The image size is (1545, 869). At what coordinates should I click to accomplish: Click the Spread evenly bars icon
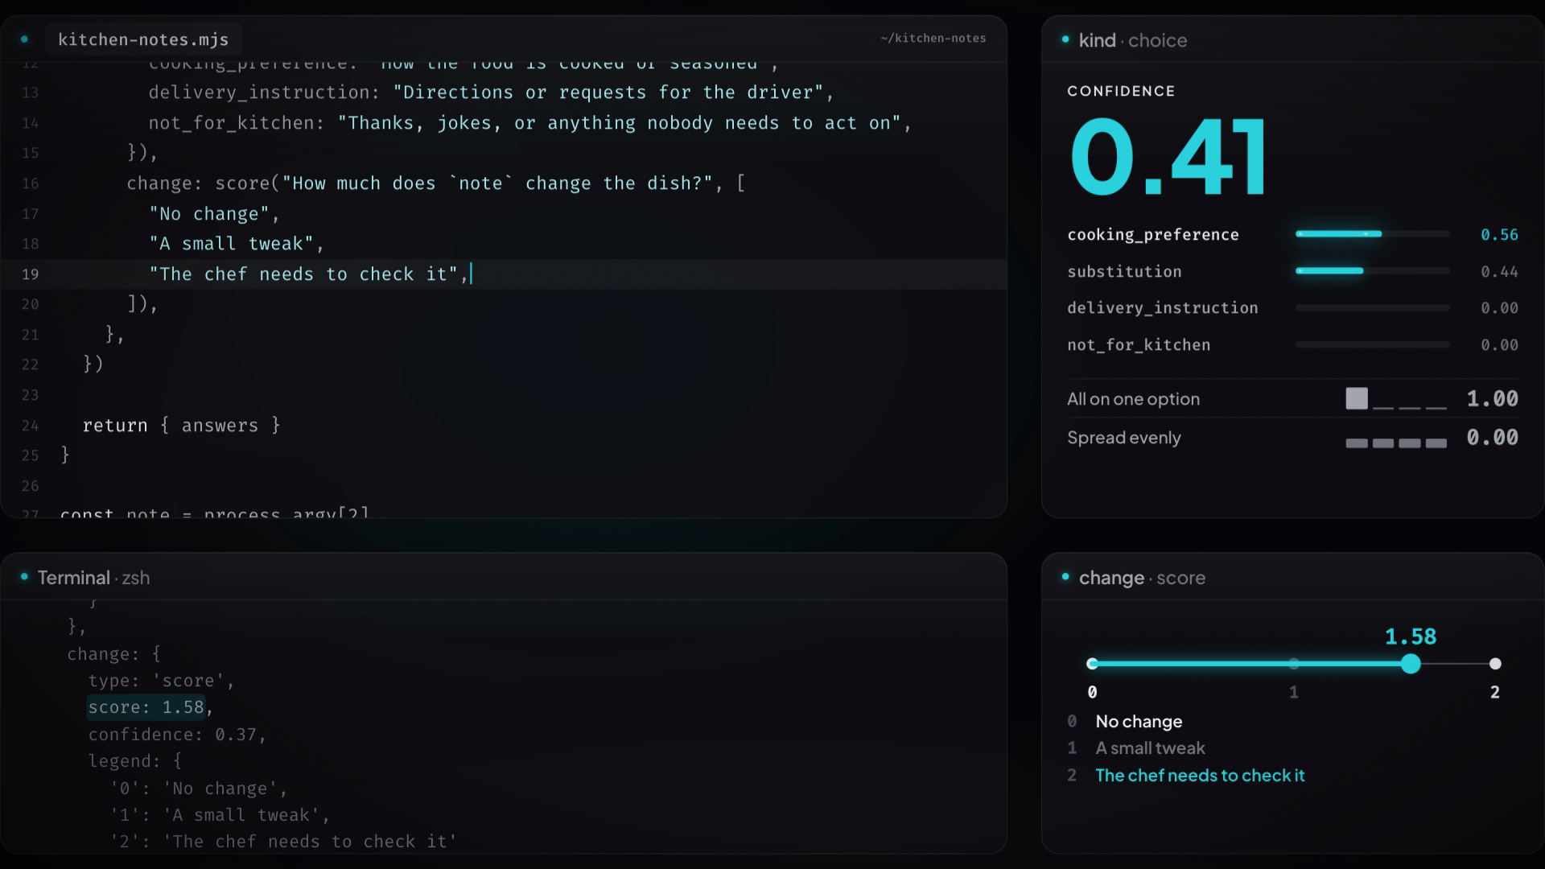pyautogui.click(x=1395, y=443)
